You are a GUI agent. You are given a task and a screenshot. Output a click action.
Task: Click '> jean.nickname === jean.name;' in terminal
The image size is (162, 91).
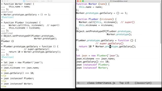pyautogui.click(x=20, y=68)
